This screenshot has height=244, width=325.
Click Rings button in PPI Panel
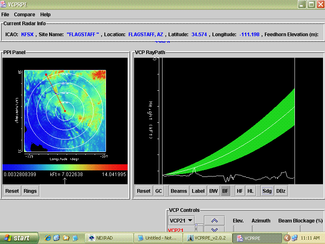[x=30, y=191]
